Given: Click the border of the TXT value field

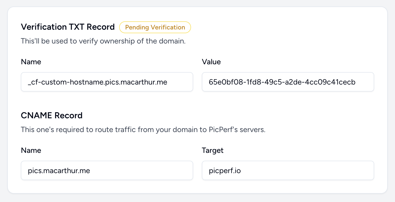Looking at the screenshot, I should [288, 73].
